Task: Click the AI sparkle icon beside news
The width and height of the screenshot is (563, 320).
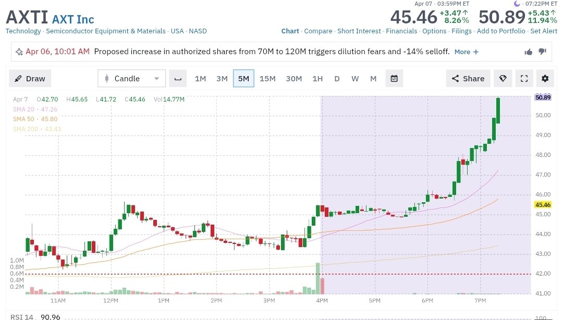Action: pyautogui.click(x=19, y=52)
